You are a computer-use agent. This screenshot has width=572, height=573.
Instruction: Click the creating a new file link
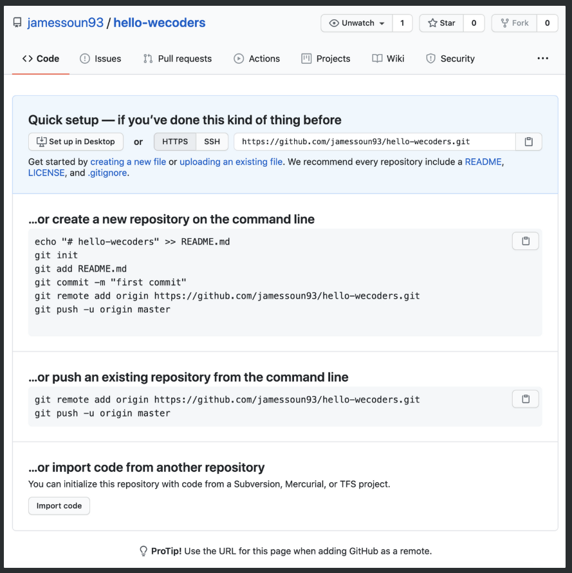pos(128,162)
